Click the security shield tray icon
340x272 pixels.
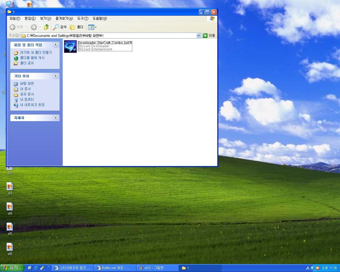(x=317, y=268)
